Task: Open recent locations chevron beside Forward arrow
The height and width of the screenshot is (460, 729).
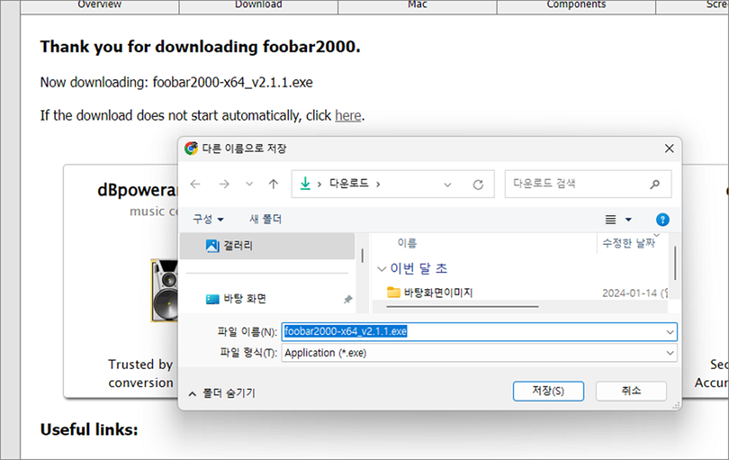Action: point(250,184)
